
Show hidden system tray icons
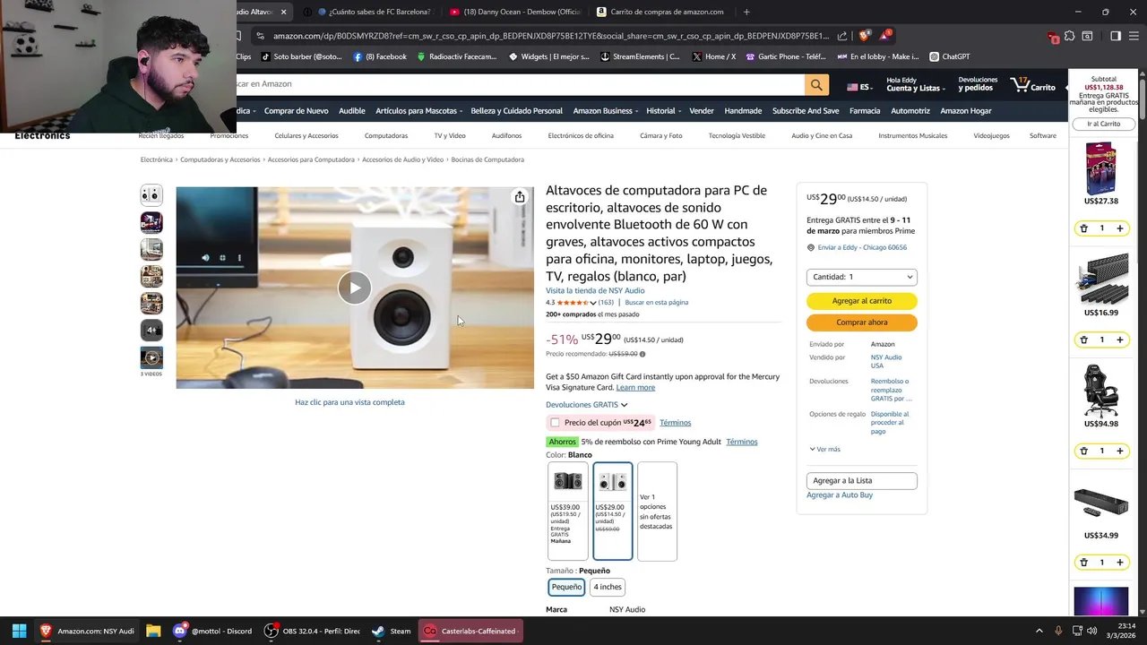(1039, 631)
